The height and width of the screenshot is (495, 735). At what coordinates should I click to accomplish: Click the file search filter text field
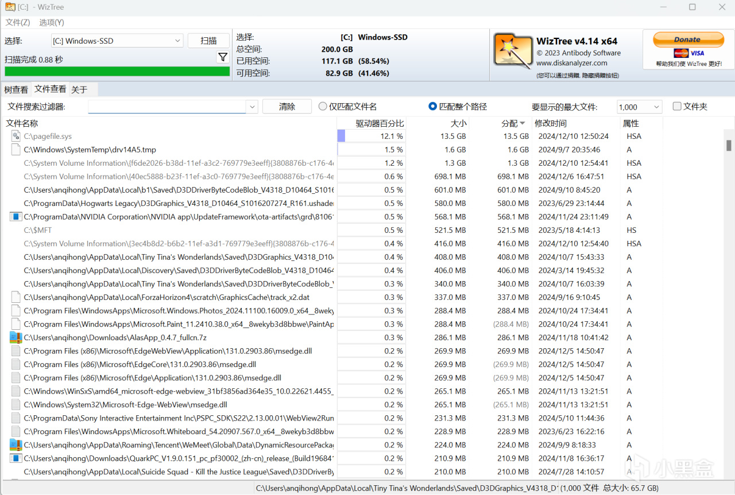click(x=167, y=107)
